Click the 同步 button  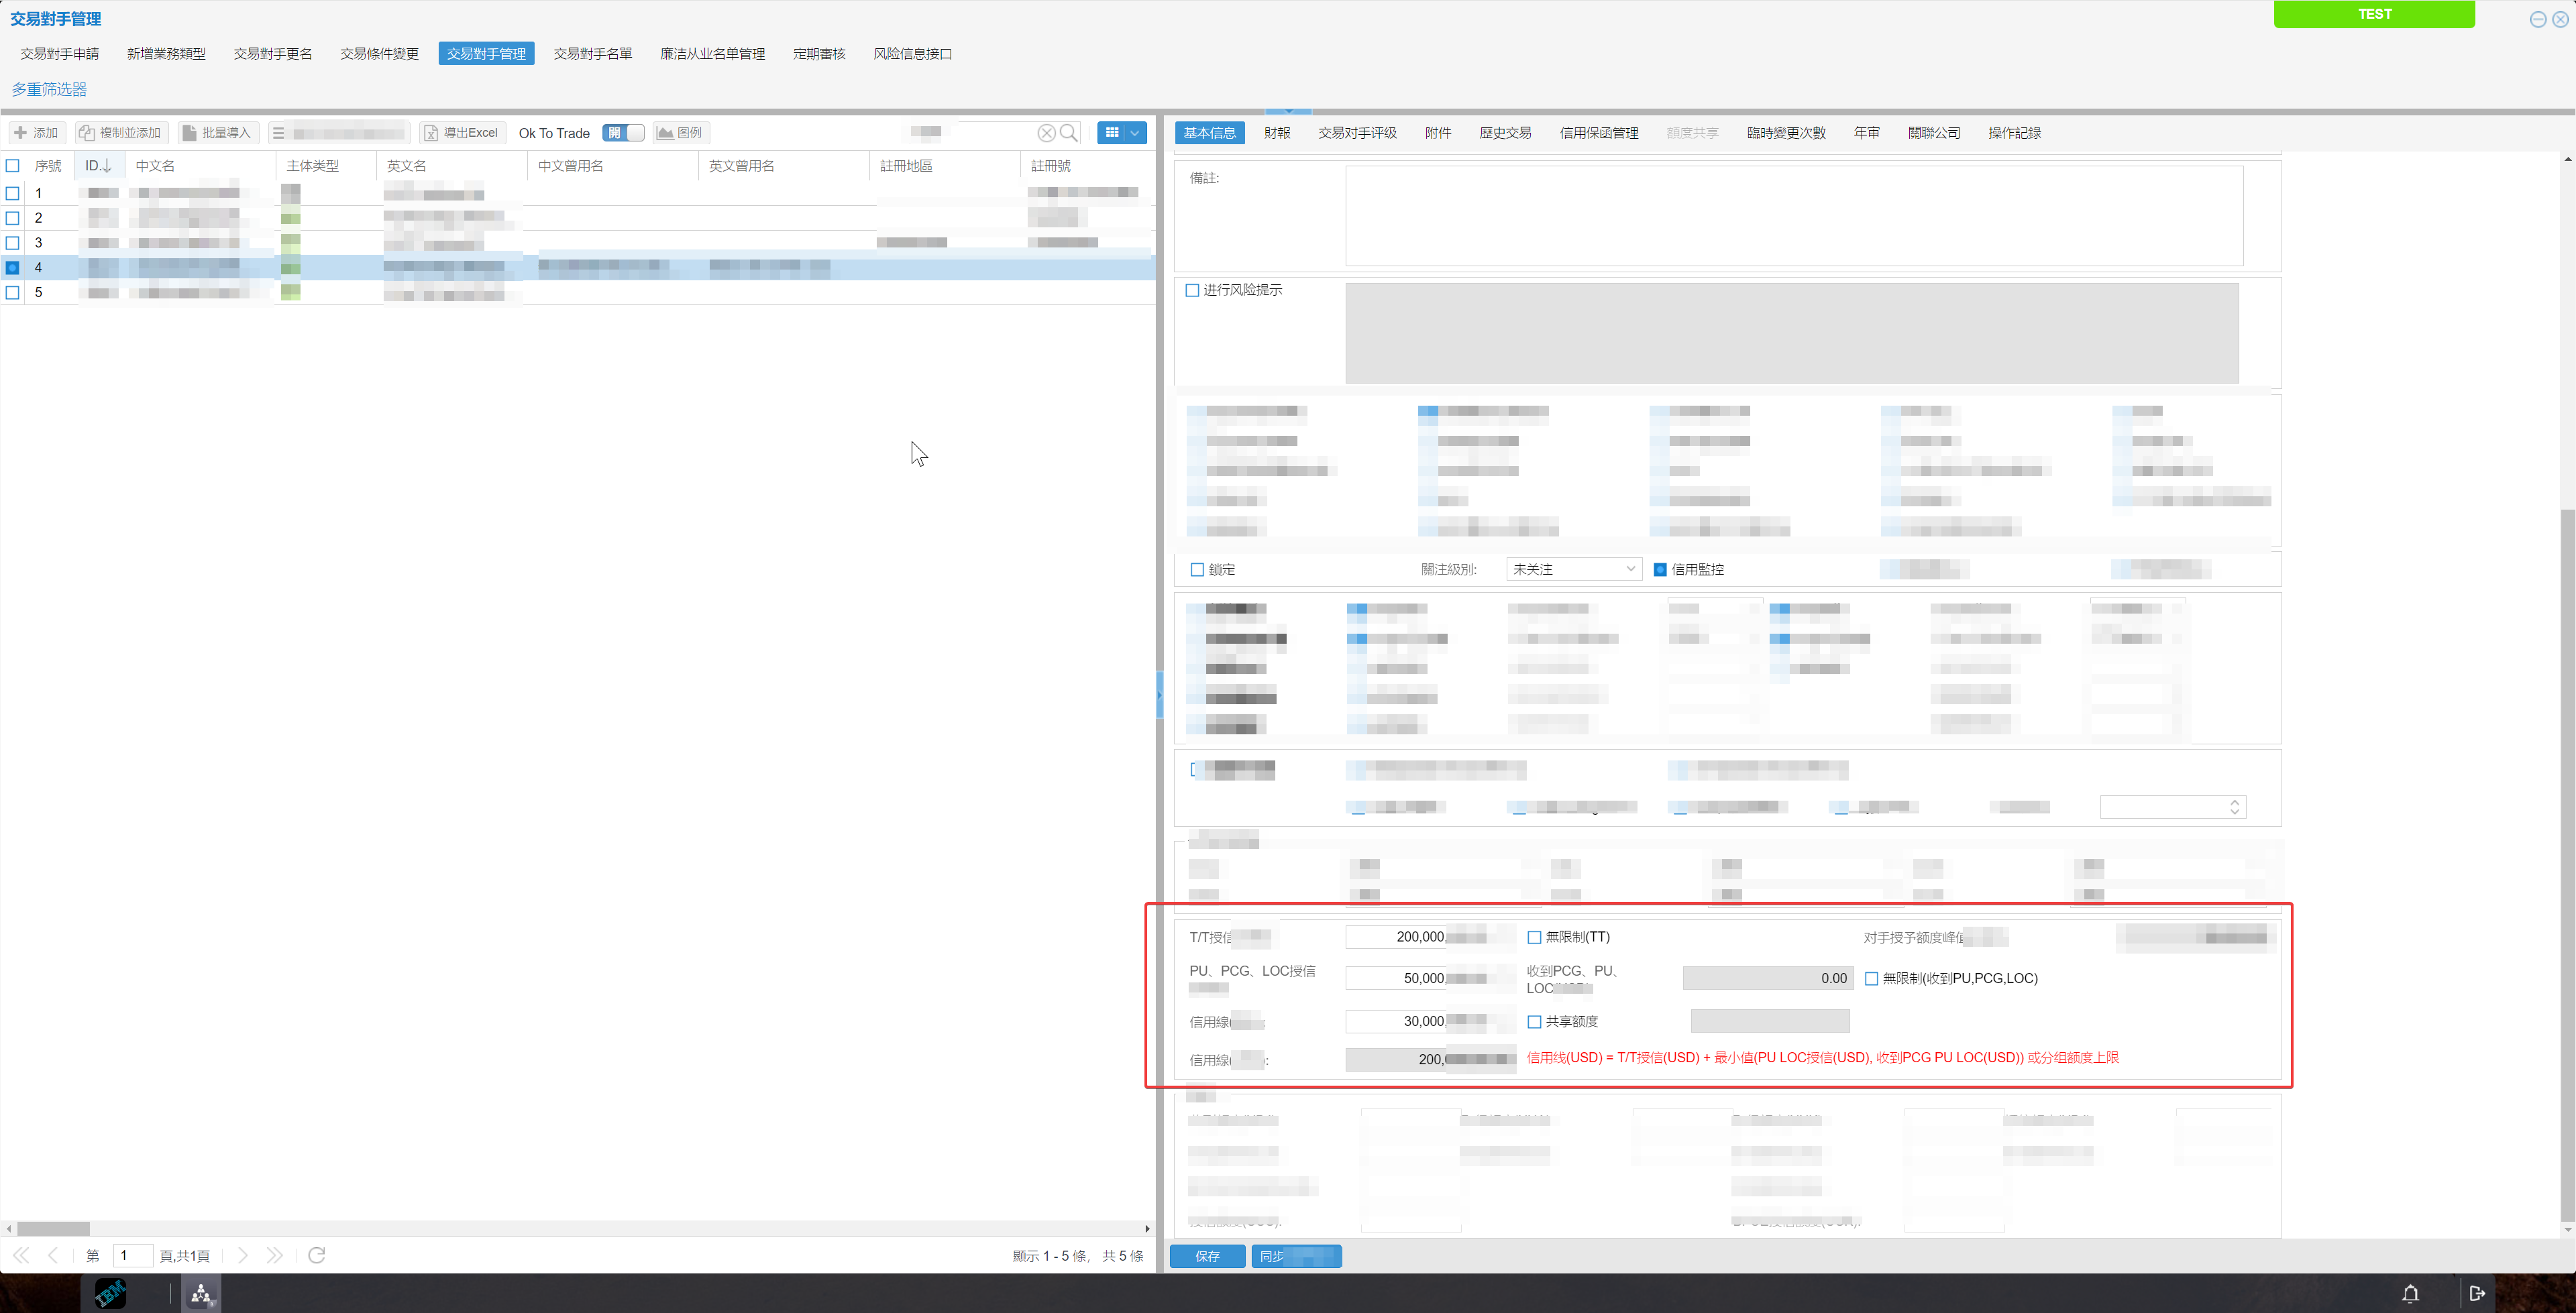pos(1296,1256)
